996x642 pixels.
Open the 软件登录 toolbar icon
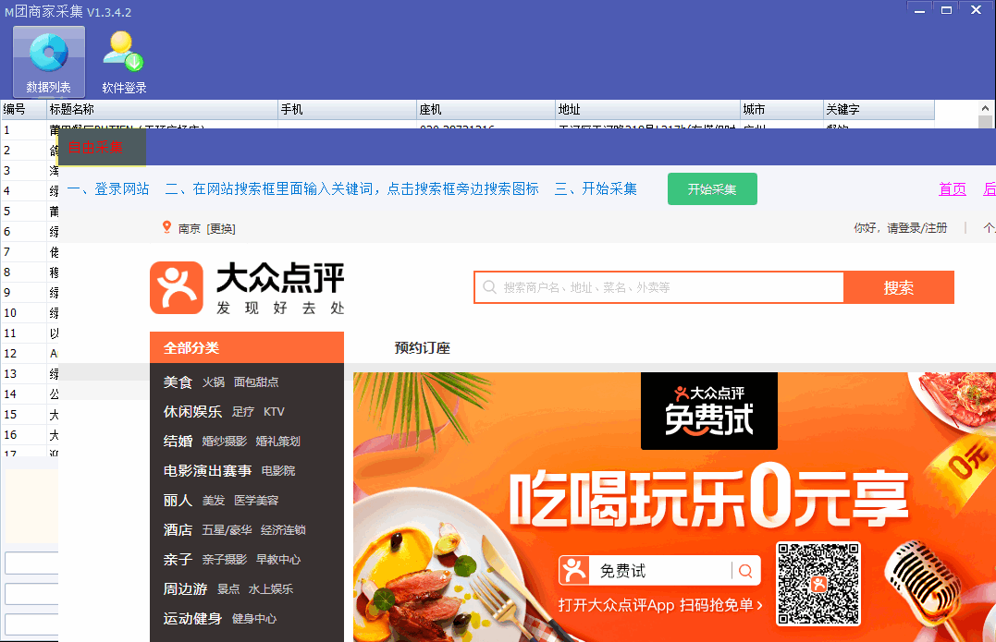(124, 61)
